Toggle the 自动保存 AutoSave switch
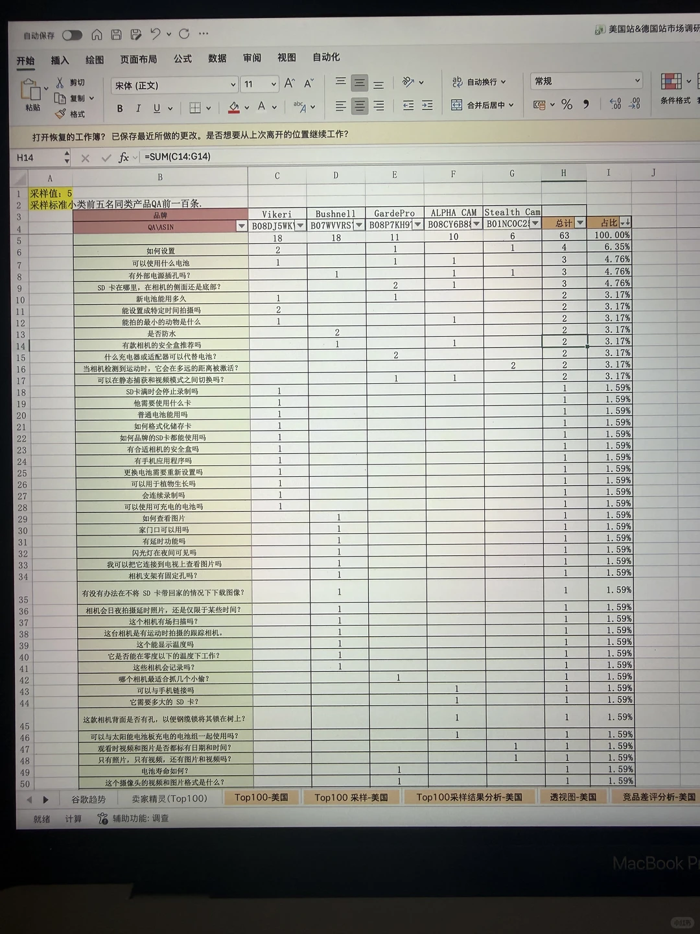The height and width of the screenshot is (934, 700). (72, 35)
